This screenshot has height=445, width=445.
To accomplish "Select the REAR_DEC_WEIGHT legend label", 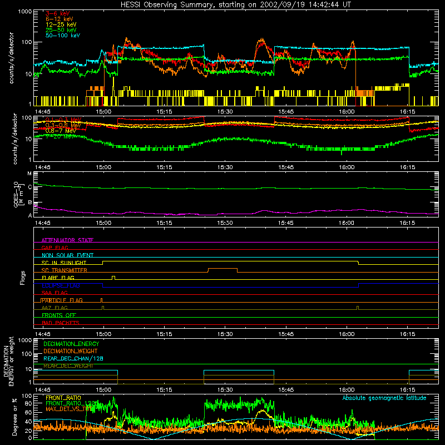I will [x=68, y=366].
